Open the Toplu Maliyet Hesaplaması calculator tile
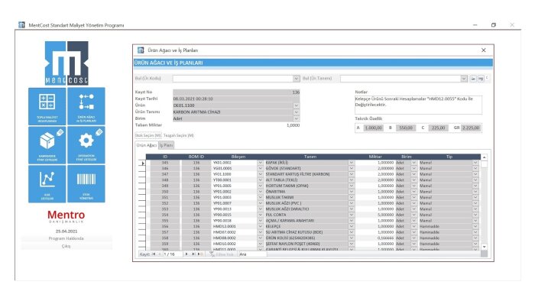This screenshot has width=535, height=301. 47,106
